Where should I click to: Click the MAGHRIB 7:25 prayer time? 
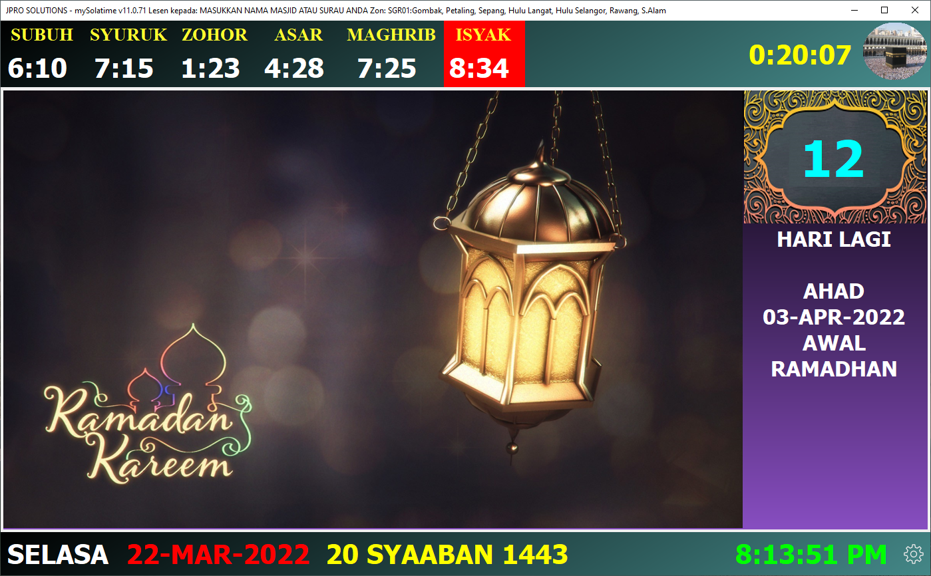[x=390, y=54]
